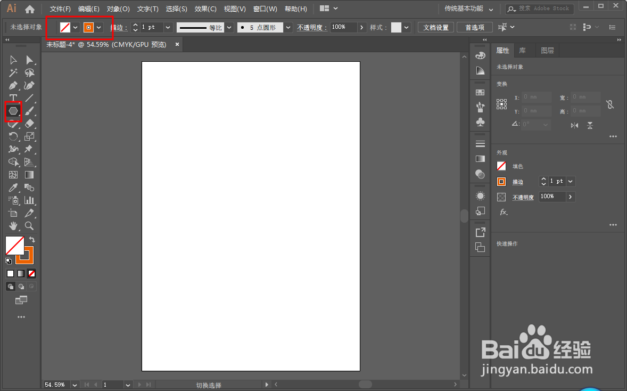Open the zoom level 54.59% dropdown
The image size is (627, 391).
[x=75, y=385]
